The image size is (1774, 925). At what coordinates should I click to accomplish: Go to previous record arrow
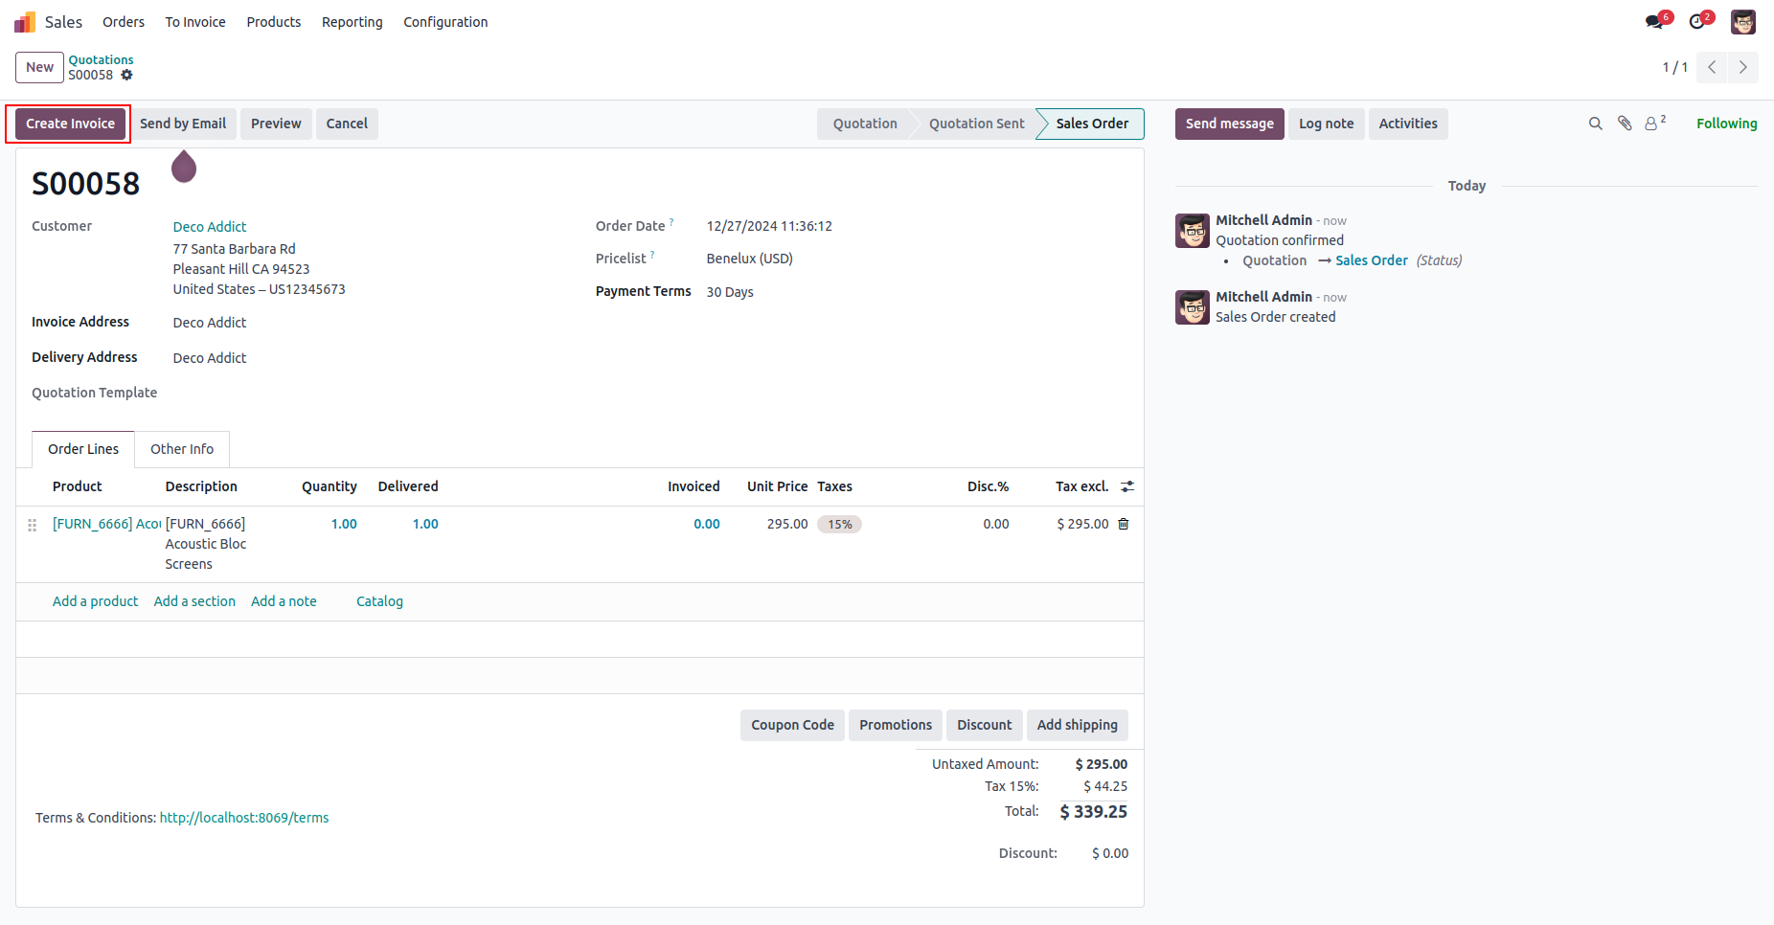1712,67
